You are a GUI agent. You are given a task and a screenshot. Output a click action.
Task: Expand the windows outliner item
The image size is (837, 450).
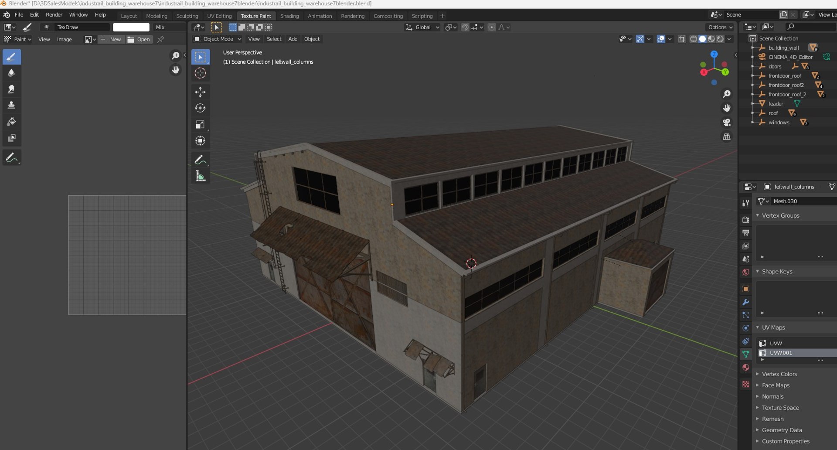(753, 122)
